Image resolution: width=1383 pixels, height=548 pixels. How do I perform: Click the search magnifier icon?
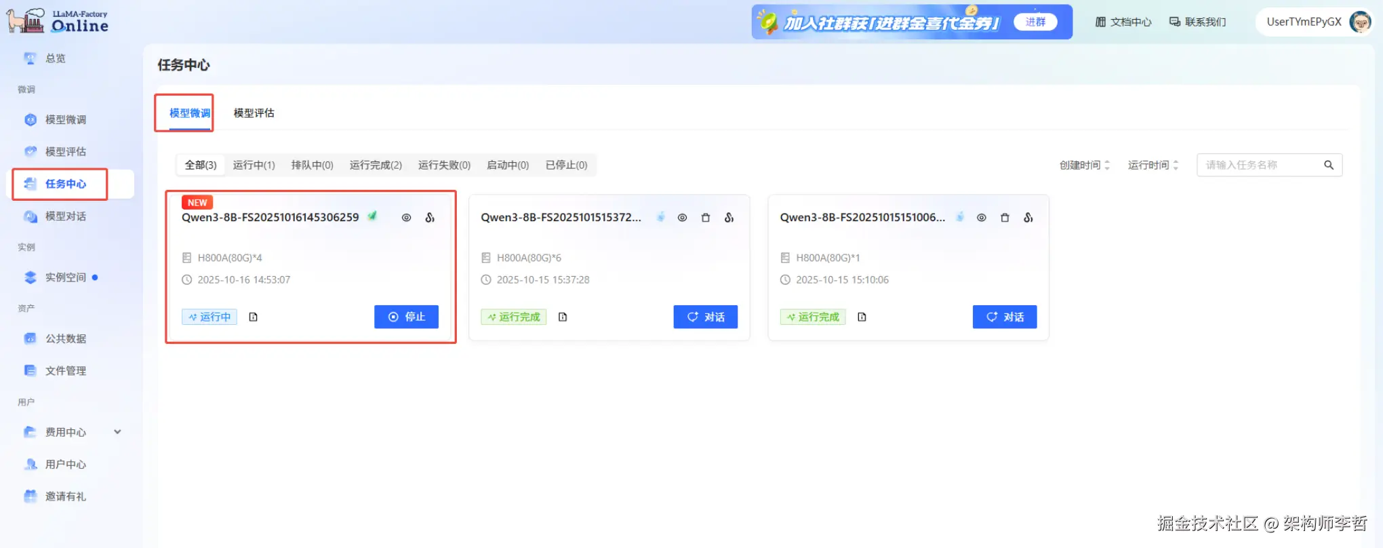coord(1329,165)
